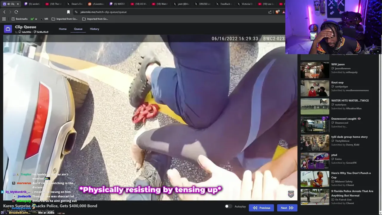Select tylil dads group home story thumbnail

tap(315, 142)
